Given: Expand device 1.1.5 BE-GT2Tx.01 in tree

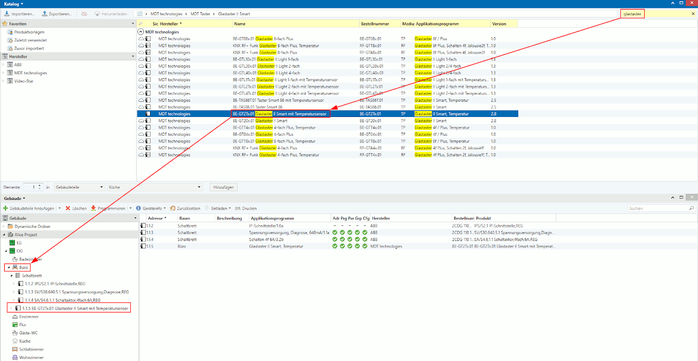Looking at the screenshot, I should pos(11,308).
